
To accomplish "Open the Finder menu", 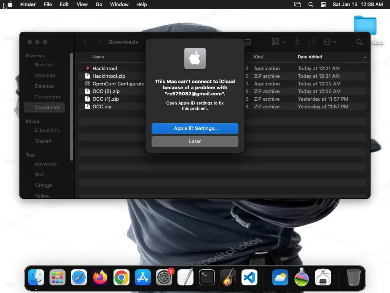I will tap(28, 5).
